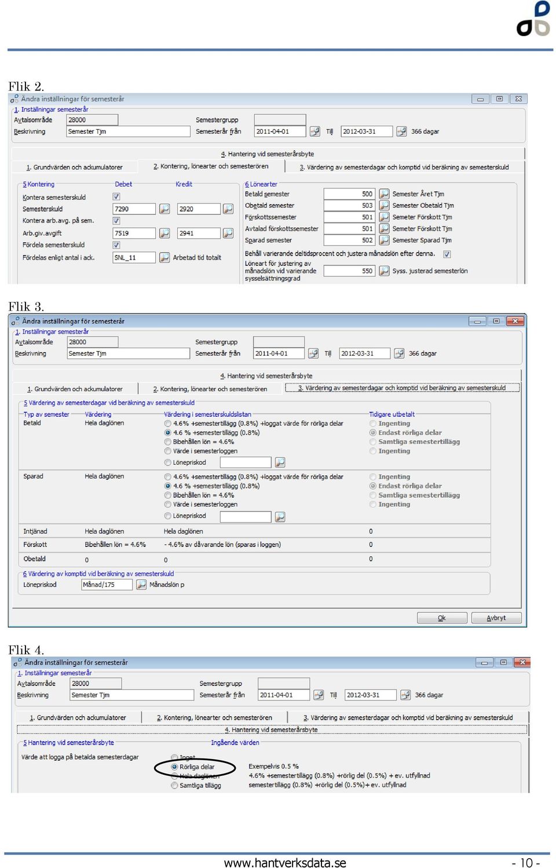Image resolution: width=556 pixels, height=868 pixels.
Task: Select Betald option with loggat värde för rörliga delar
Action: point(168,424)
